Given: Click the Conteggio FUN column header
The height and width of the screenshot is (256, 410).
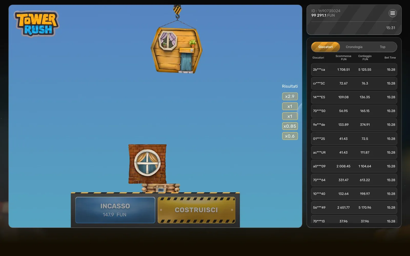Looking at the screenshot, I should click(x=365, y=58).
